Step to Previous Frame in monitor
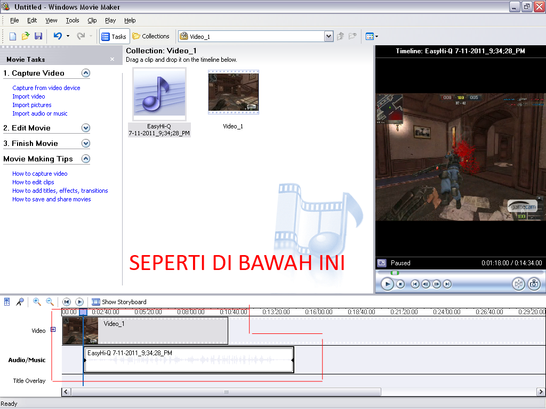Viewport: 546px width, 409px height. point(425,284)
